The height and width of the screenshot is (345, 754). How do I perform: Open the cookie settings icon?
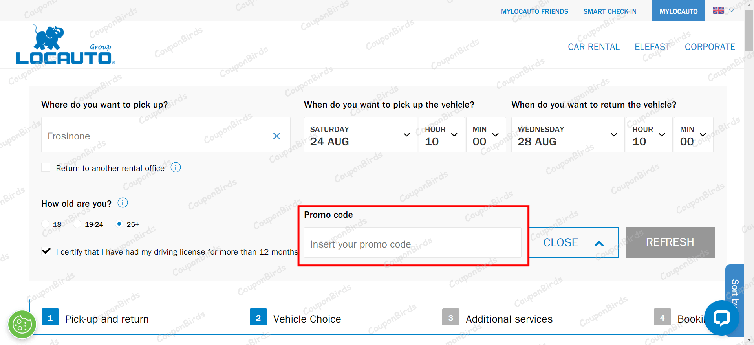pyautogui.click(x=22, y=325)
